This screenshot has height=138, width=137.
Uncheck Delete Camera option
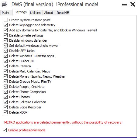tap(5, 66)
